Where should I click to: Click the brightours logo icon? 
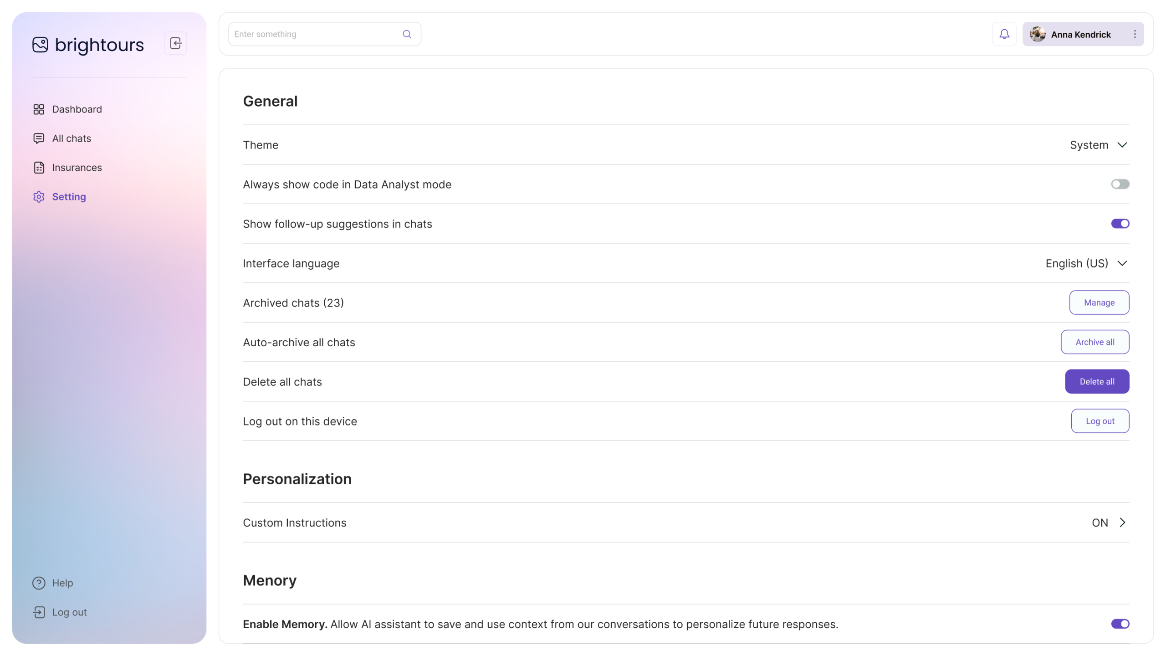40,45
